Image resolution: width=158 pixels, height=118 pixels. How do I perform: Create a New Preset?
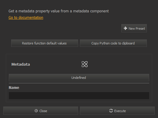[x=134, y=28]
